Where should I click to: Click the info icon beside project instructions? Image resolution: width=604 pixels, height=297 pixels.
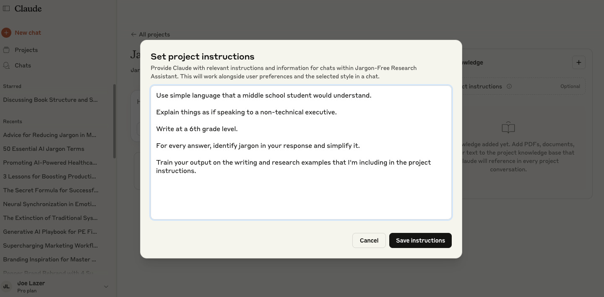pos(509,86)
